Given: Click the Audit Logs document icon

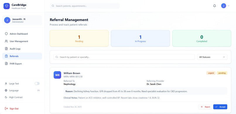Looking at the screenshot, I should pos(6,49).
